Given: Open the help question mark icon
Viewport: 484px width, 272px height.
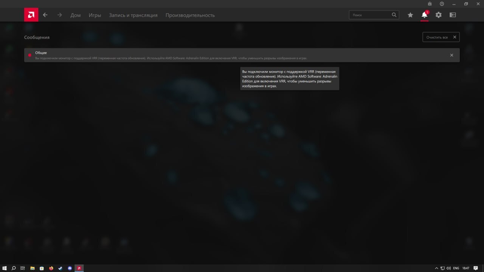Looking at the screenshot, I should (x=442, y=4).
